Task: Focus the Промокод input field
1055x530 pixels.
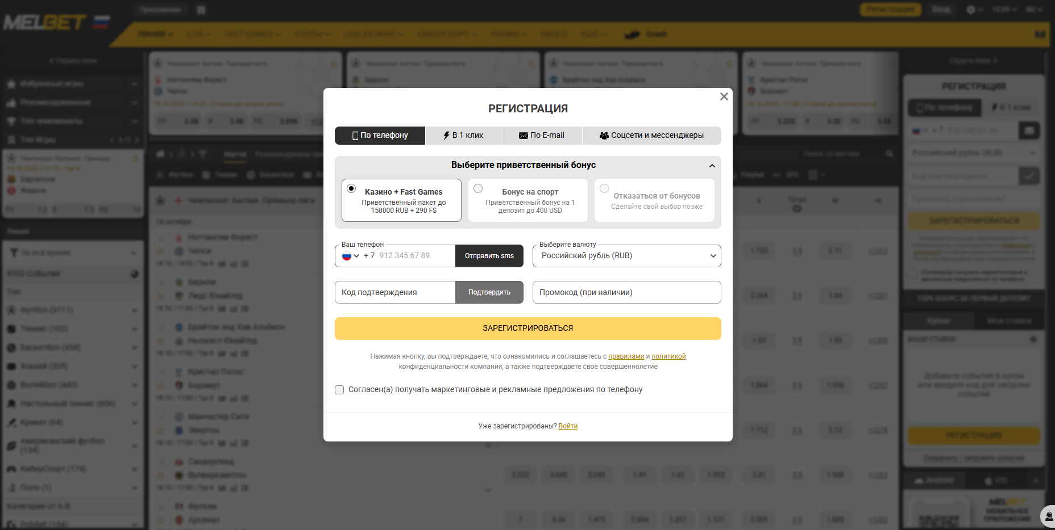Action: tap(626, 292)
